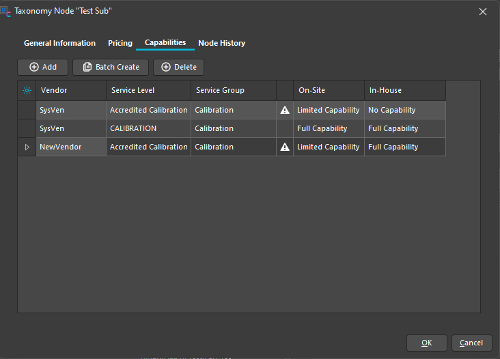Click the On-Site column header

(328, 90)
